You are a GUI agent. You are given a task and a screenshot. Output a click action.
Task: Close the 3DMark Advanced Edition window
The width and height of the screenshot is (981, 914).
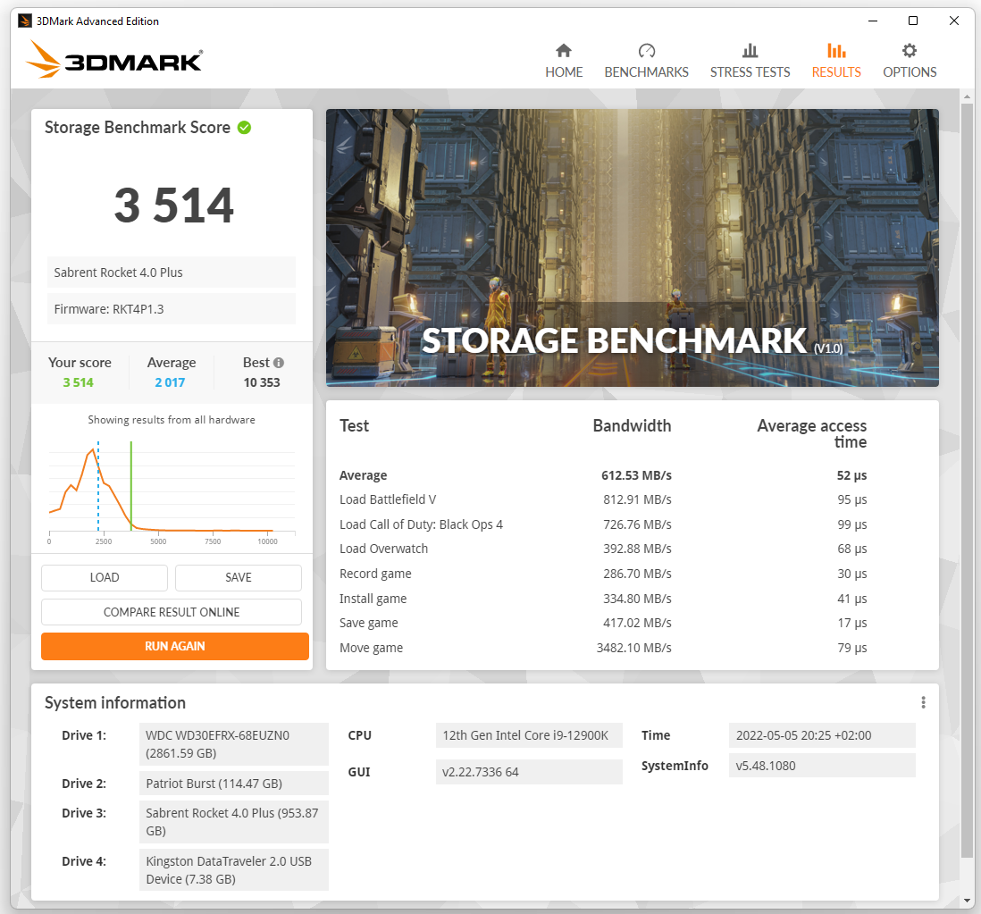click(953, 21)
